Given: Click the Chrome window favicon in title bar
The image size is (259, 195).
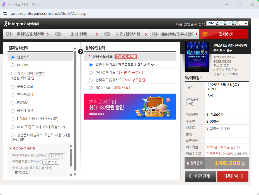Looking at the screenshot, I should (3, 4).
